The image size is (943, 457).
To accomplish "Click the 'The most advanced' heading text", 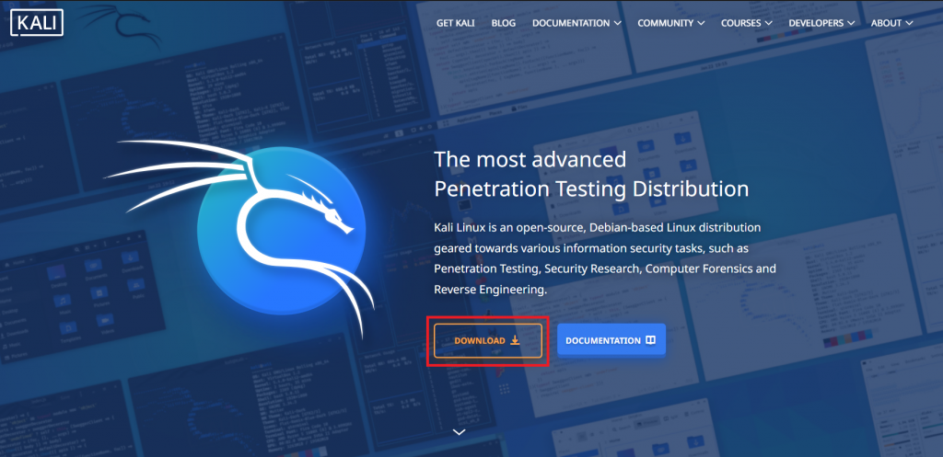I will 530,159.
